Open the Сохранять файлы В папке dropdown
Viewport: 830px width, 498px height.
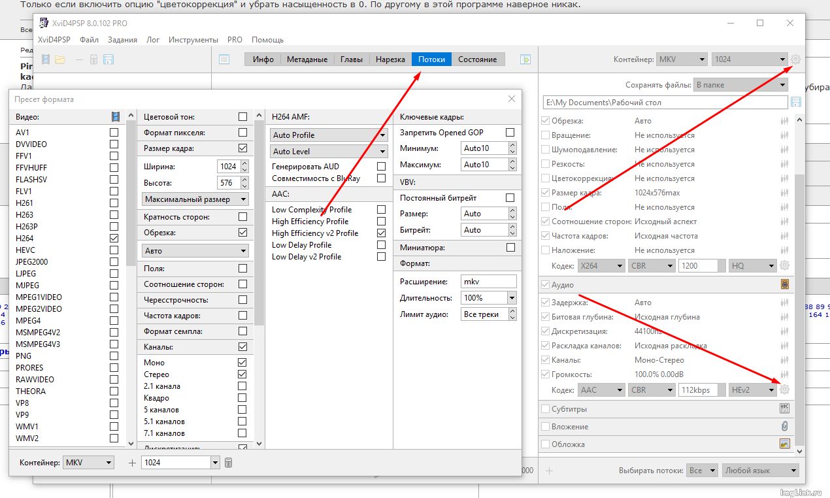tap(740, 85)
